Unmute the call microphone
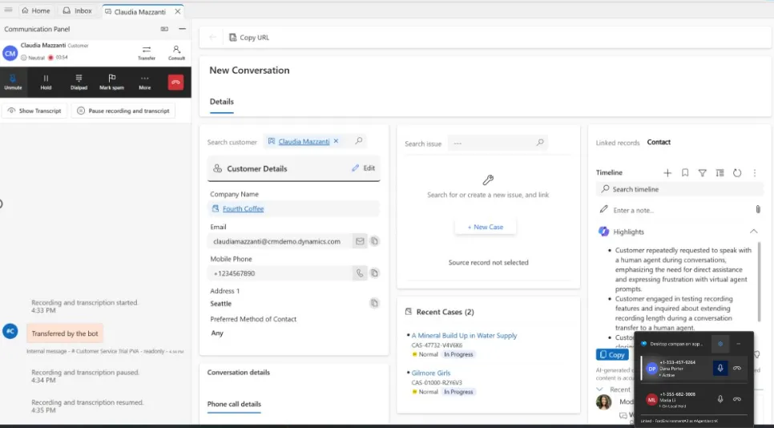The height and width of the screenshot is (428, 774). 13,82
